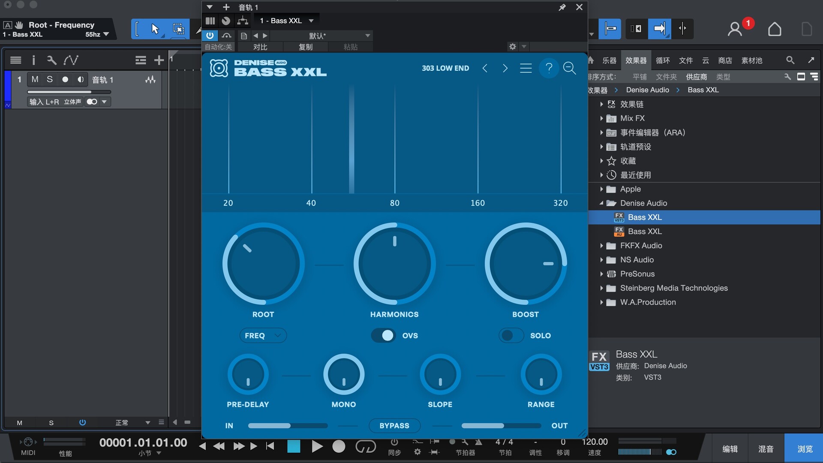823x463 pixels.
Task: Open the home start page icon
Action: [x=774, y=29]
